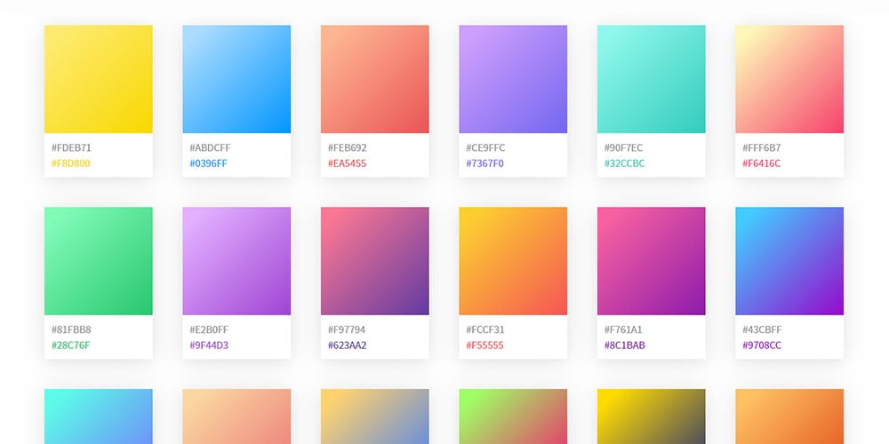The width and height of the screenshot is (889, 444).
Task: Click the code #8C1BAB
Action: point(625,345)
